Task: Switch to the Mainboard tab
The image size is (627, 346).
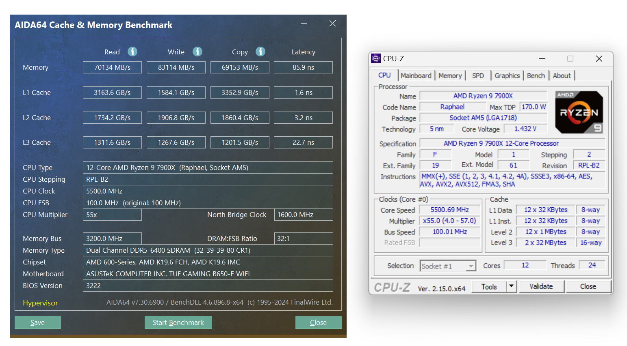Action: pos(416,75)
